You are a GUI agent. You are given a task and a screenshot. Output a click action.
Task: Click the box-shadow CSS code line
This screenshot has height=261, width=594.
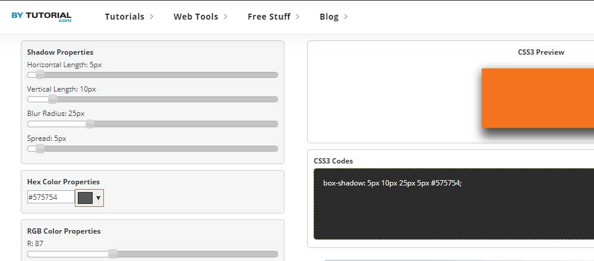(392, 183)
